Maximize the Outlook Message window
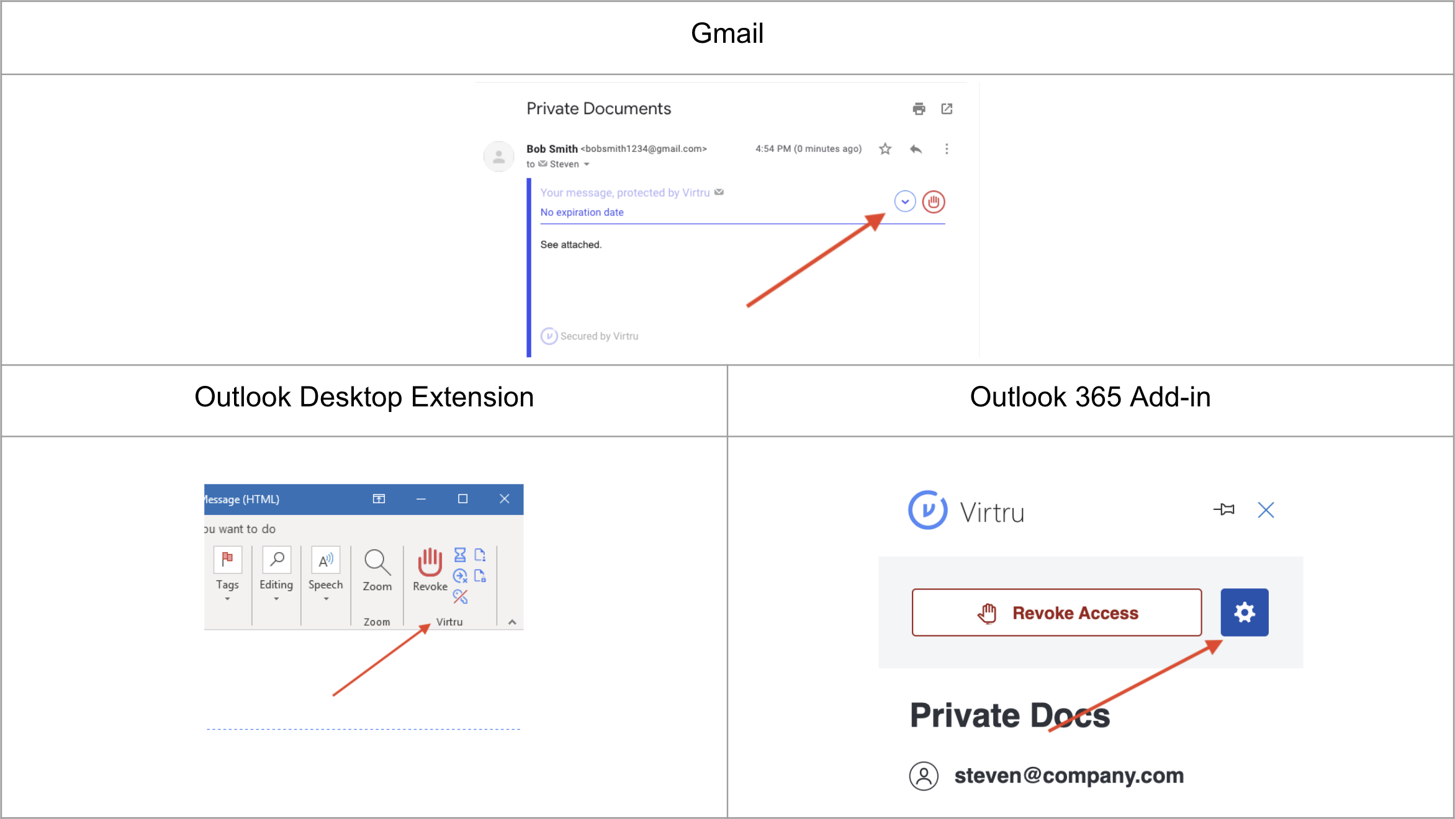This screenshot has width=1455, height=819. pyautogui.click(x=462, y=499)
